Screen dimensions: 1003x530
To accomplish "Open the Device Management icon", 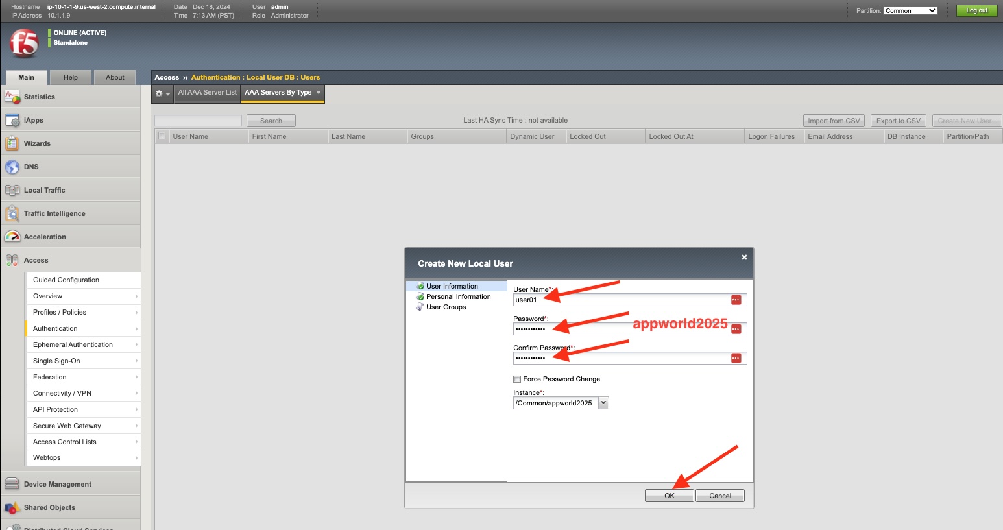I will pos(12,484).
